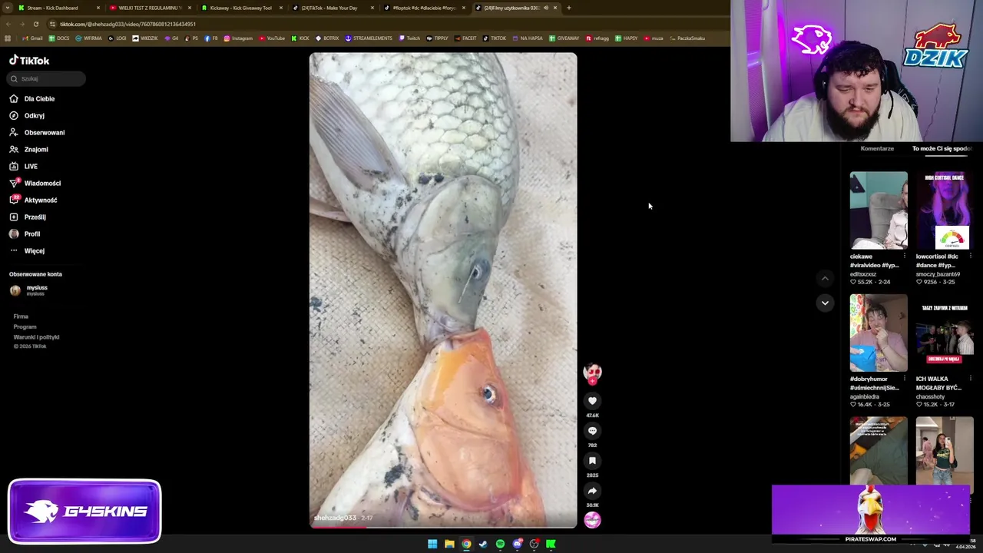Open LIVE section
The width and height of the screenshot is (983, 553).
(x=31, y=166)
